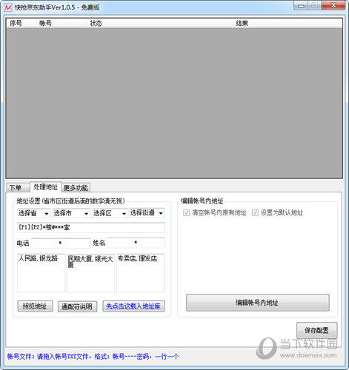The width and height of the screenshot is (349, 370).
Task: Minimize the 快抢京东助手 window
Action: click(x=301, y=6)
